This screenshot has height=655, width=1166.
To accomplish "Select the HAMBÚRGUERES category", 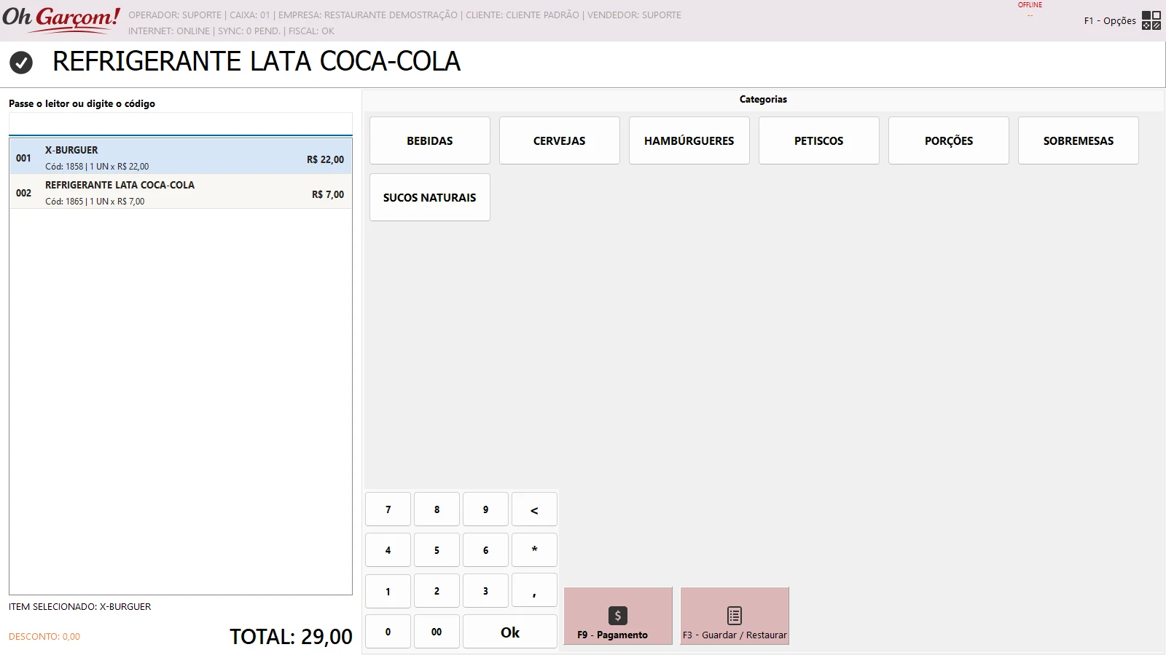I will 689,140.
